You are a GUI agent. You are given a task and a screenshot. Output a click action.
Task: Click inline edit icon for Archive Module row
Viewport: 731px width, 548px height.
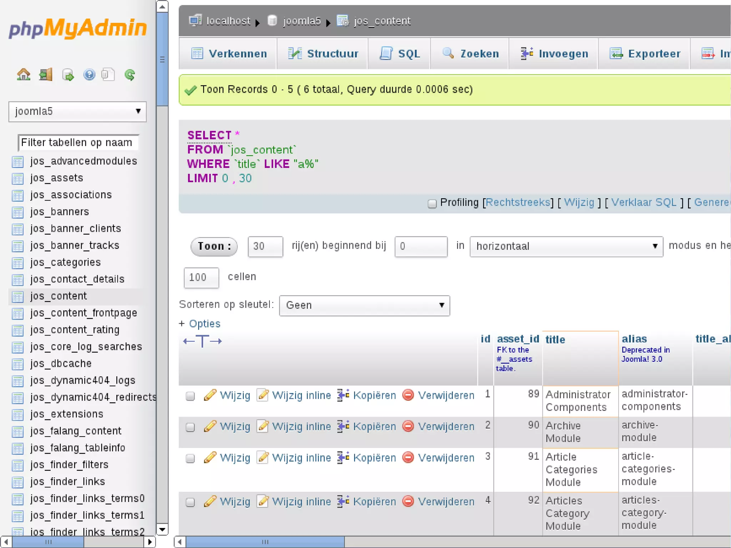pos(263,426)
